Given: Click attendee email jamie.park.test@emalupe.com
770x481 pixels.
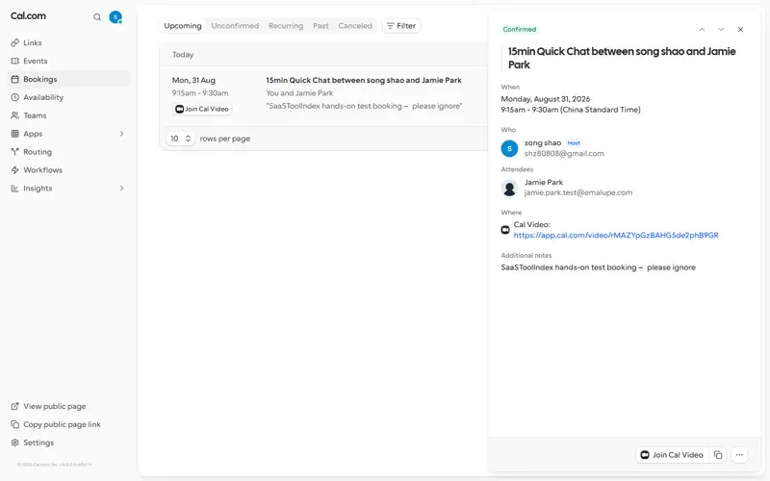Looking at the screenshot, I should point(578,193).
